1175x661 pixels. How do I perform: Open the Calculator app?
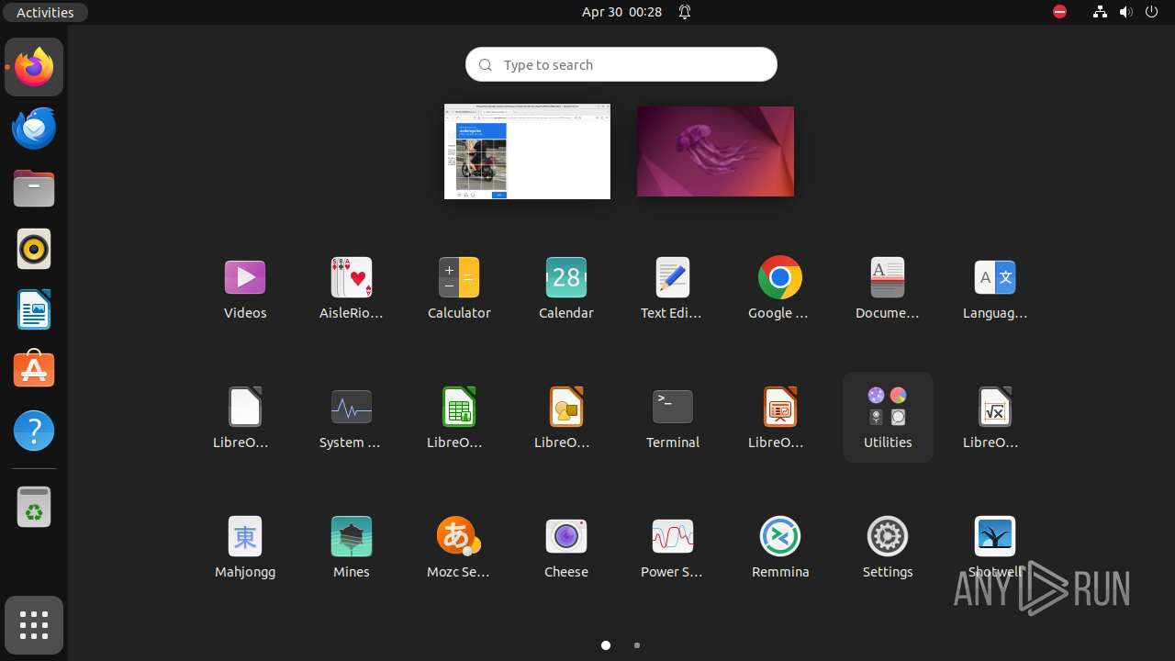click(x=459, y=288)
